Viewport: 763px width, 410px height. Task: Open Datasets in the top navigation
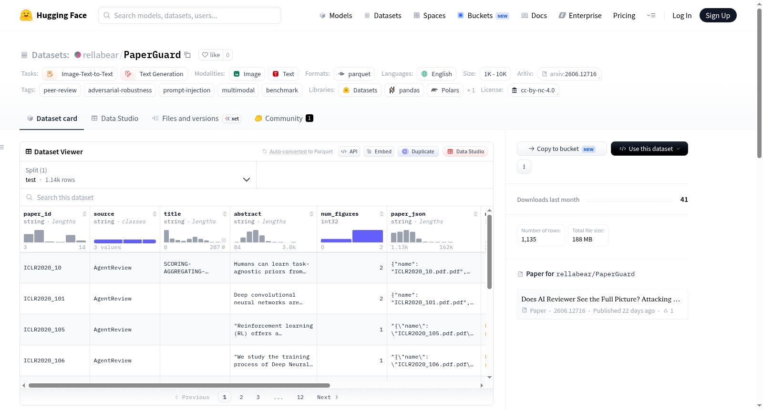pyautogui.click(x=383, y=16)
